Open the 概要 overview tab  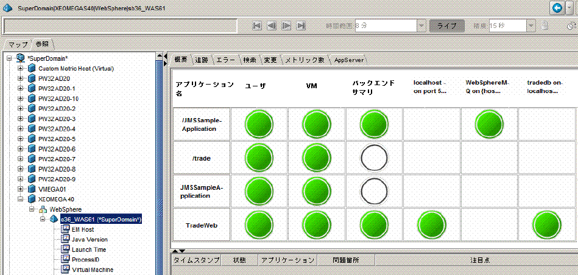pyautogui.click(x=181, y=59)
